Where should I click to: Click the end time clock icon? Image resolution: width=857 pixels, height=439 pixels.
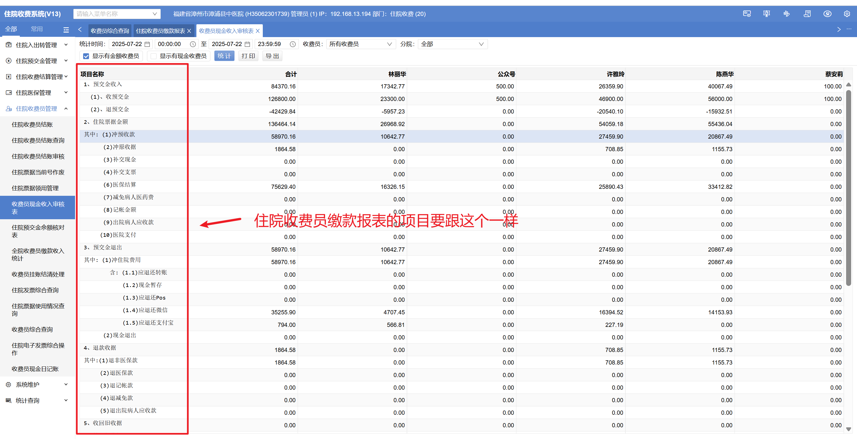[x=292, y=44]
